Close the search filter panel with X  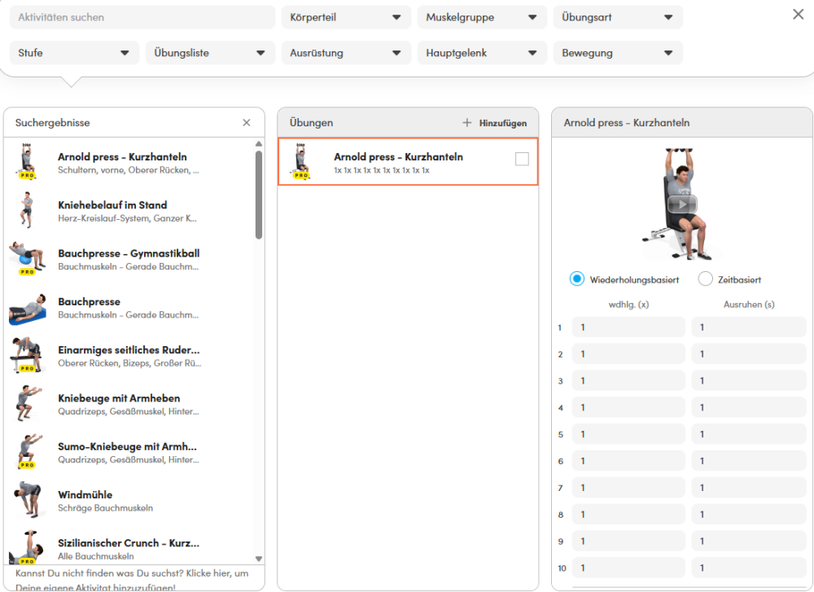[x=798, y=15]
